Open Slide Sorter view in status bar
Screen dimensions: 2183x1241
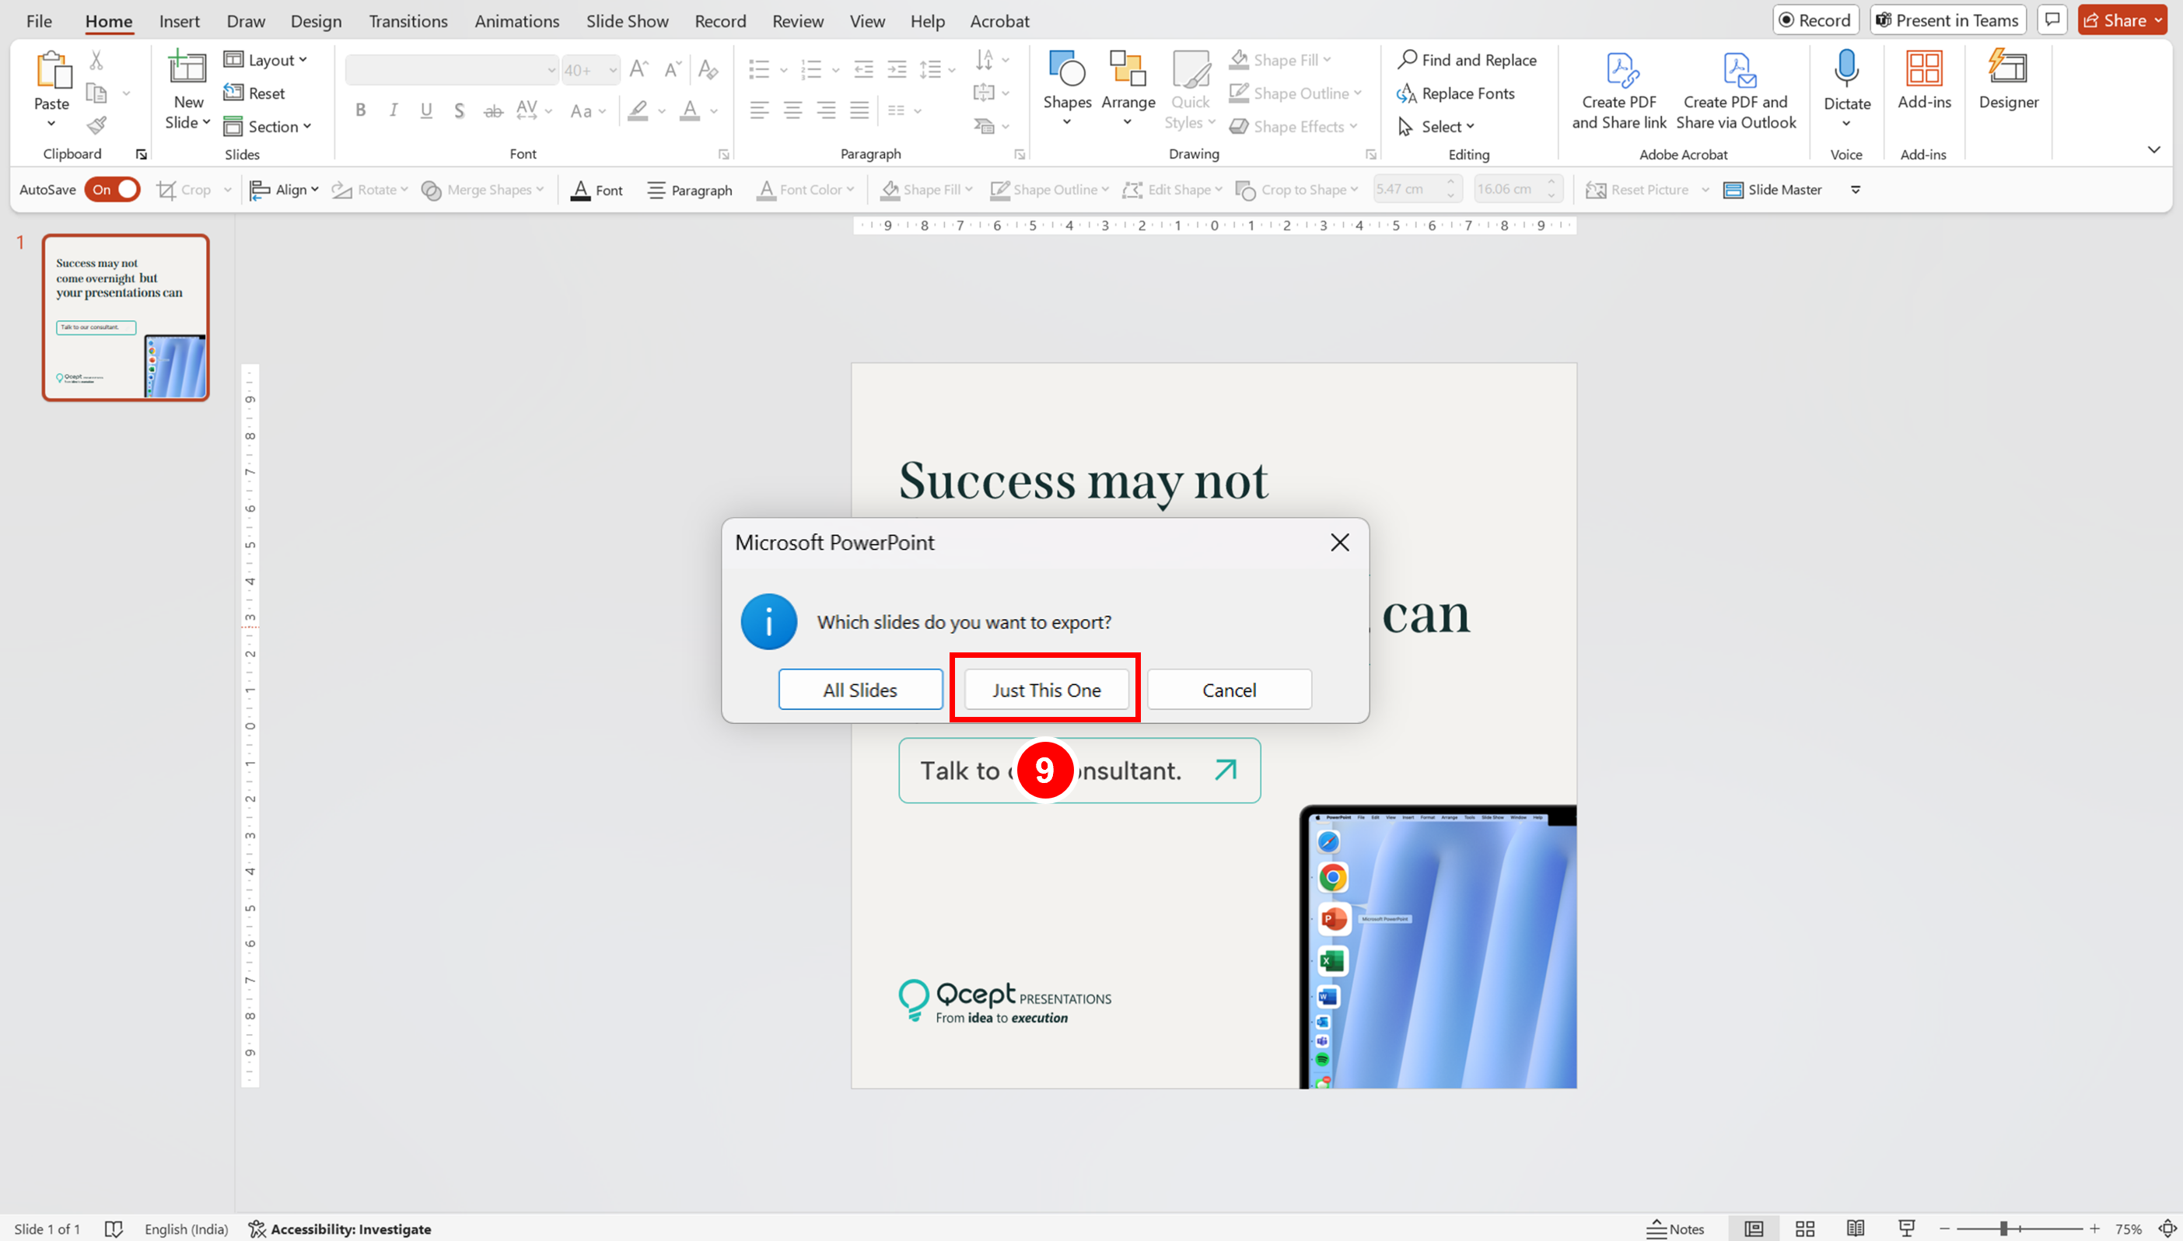[1804, 1229]
